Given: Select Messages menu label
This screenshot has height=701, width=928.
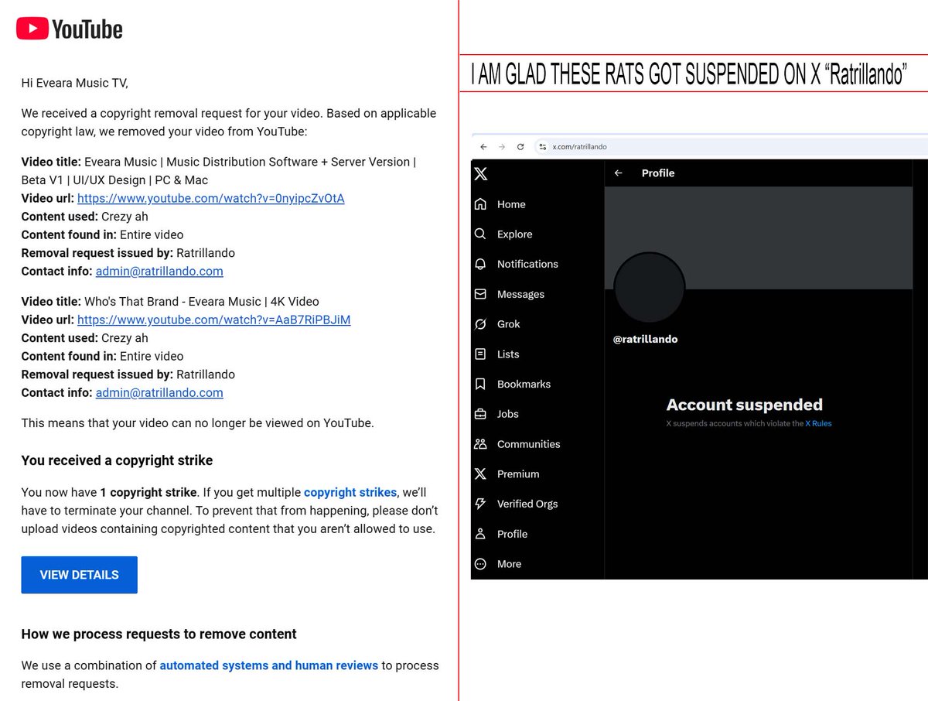Looking at the screenshot, I should coord(520,294).
